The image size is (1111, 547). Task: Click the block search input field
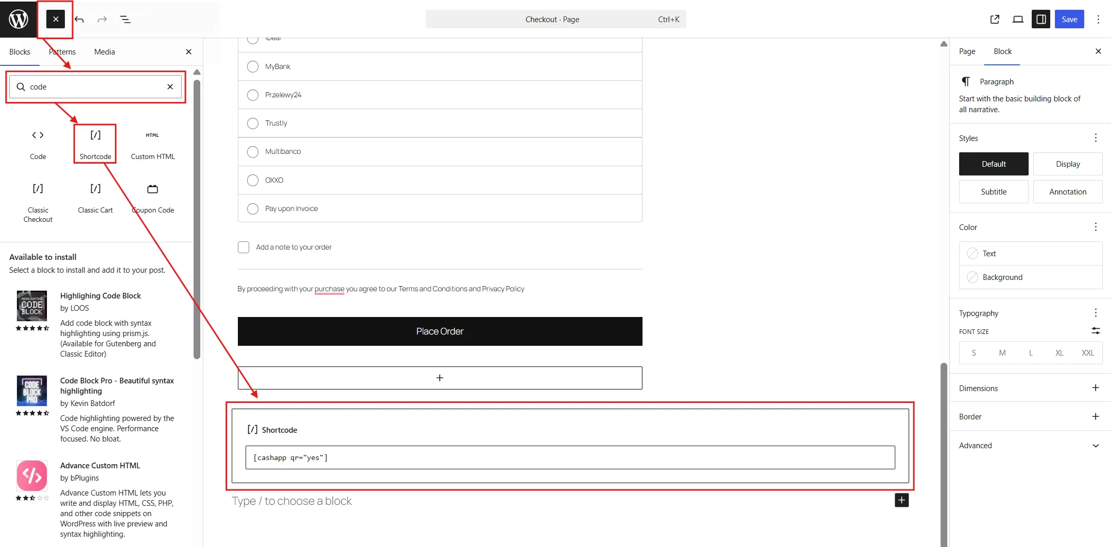(x=95, y=86)
